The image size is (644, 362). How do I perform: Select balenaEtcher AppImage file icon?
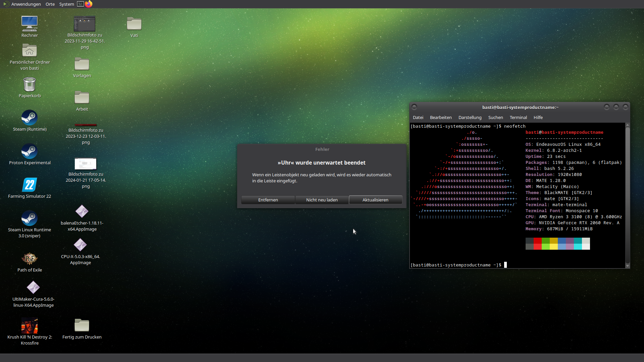click(x=82, y=212)
